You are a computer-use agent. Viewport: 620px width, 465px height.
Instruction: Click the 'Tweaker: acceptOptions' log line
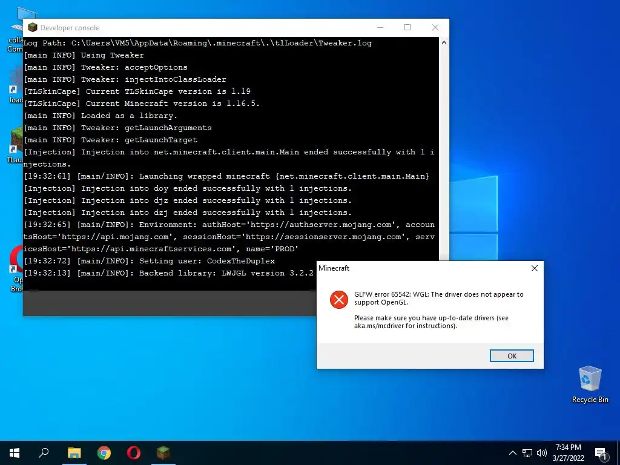pyautogui.click(x=105, y=67)
